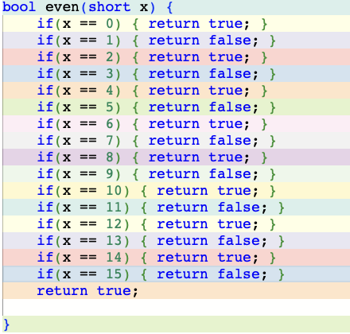Select the code line checking x == 2
Screen dimensions: 350x334
[176, 57]
